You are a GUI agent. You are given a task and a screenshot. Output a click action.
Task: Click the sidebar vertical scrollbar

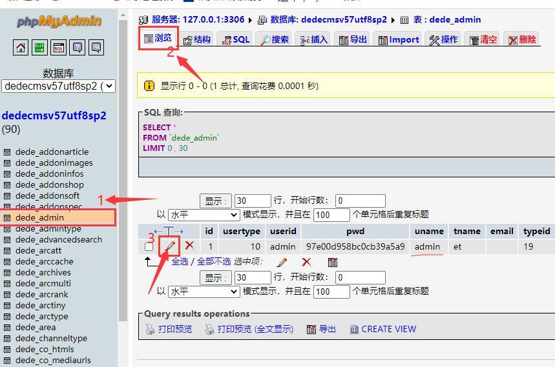[123, 170]
